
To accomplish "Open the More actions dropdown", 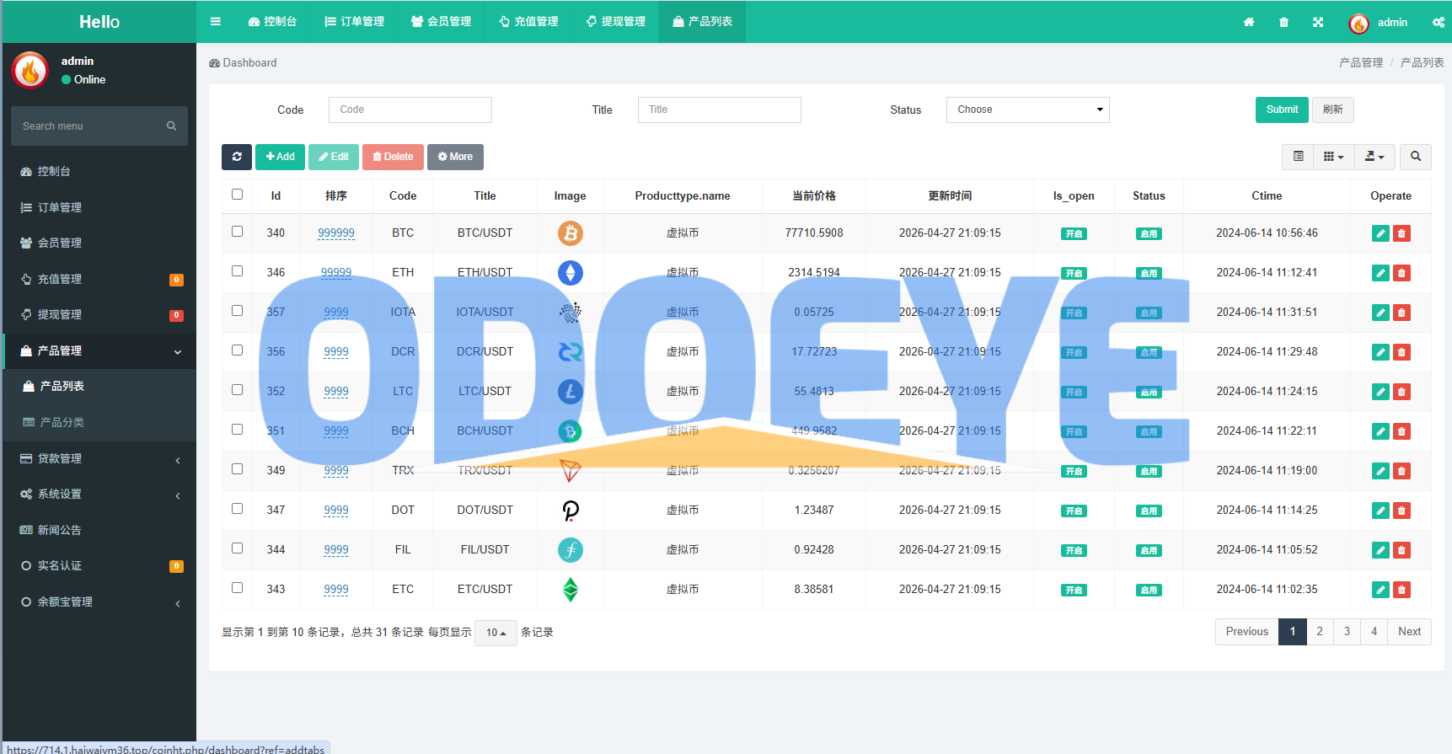I will (455, 157).
